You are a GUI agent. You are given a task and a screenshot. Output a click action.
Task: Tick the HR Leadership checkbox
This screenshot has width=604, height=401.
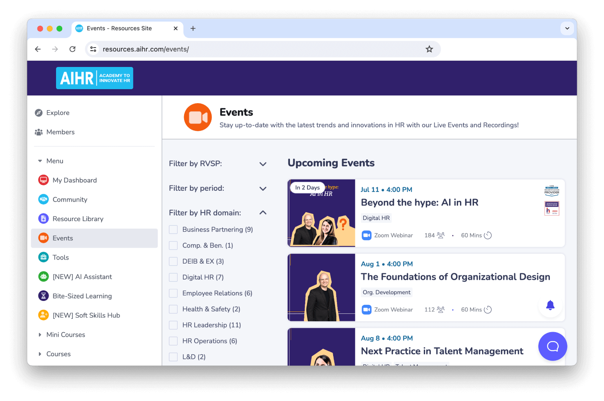point(173,325)
